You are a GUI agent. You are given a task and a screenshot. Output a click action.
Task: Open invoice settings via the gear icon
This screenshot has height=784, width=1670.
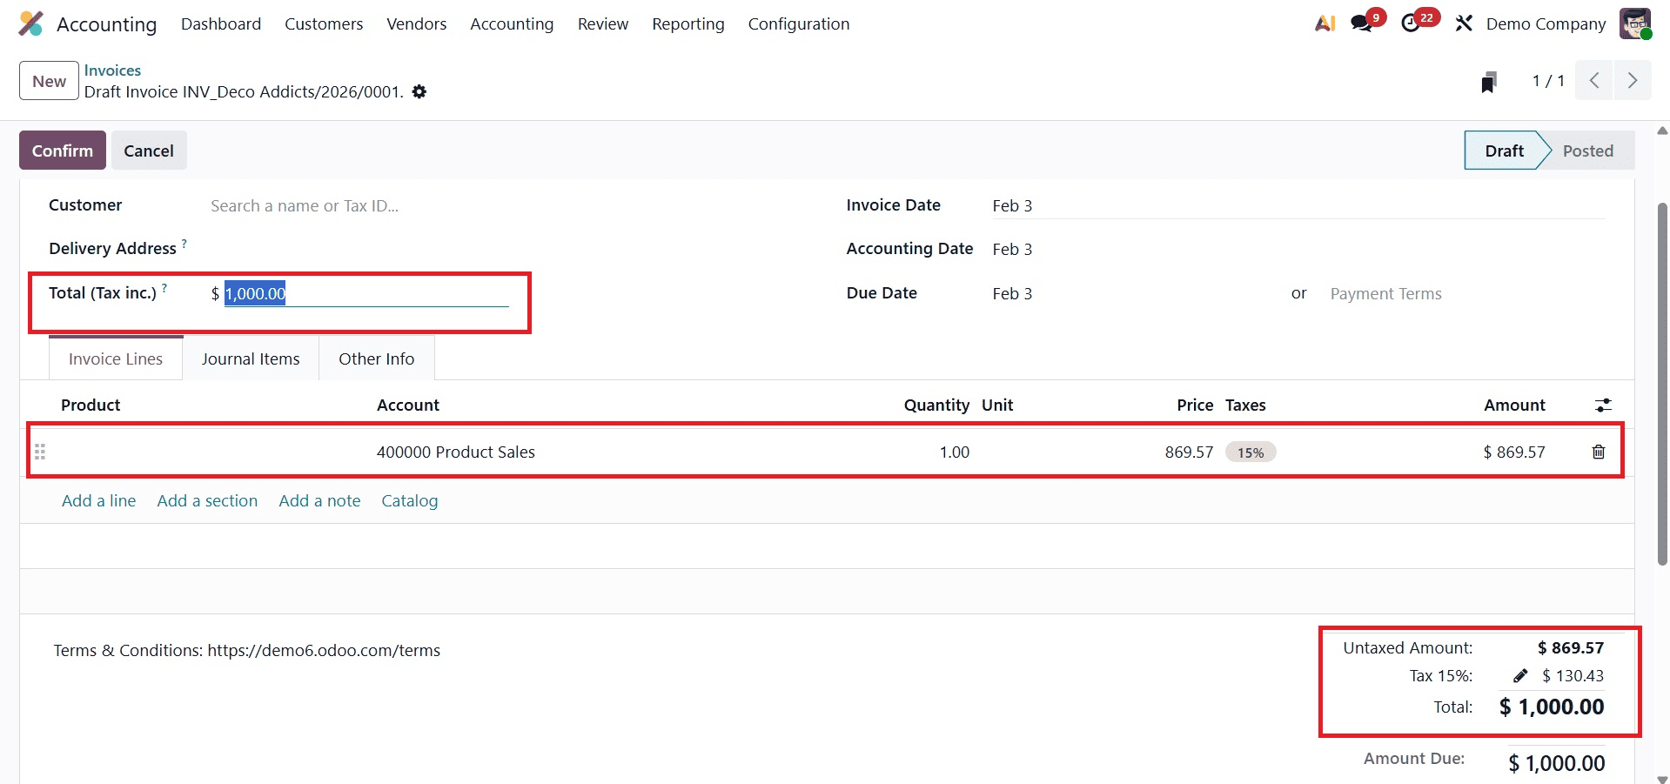[x=419, y=91]
